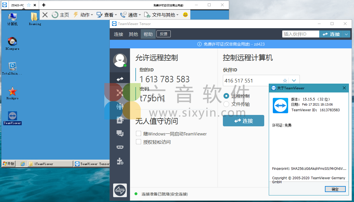Click the blue 连接 button

pos(243,121)
